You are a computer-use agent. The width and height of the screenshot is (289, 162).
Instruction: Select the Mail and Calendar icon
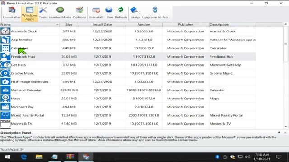tap(5, 90)
